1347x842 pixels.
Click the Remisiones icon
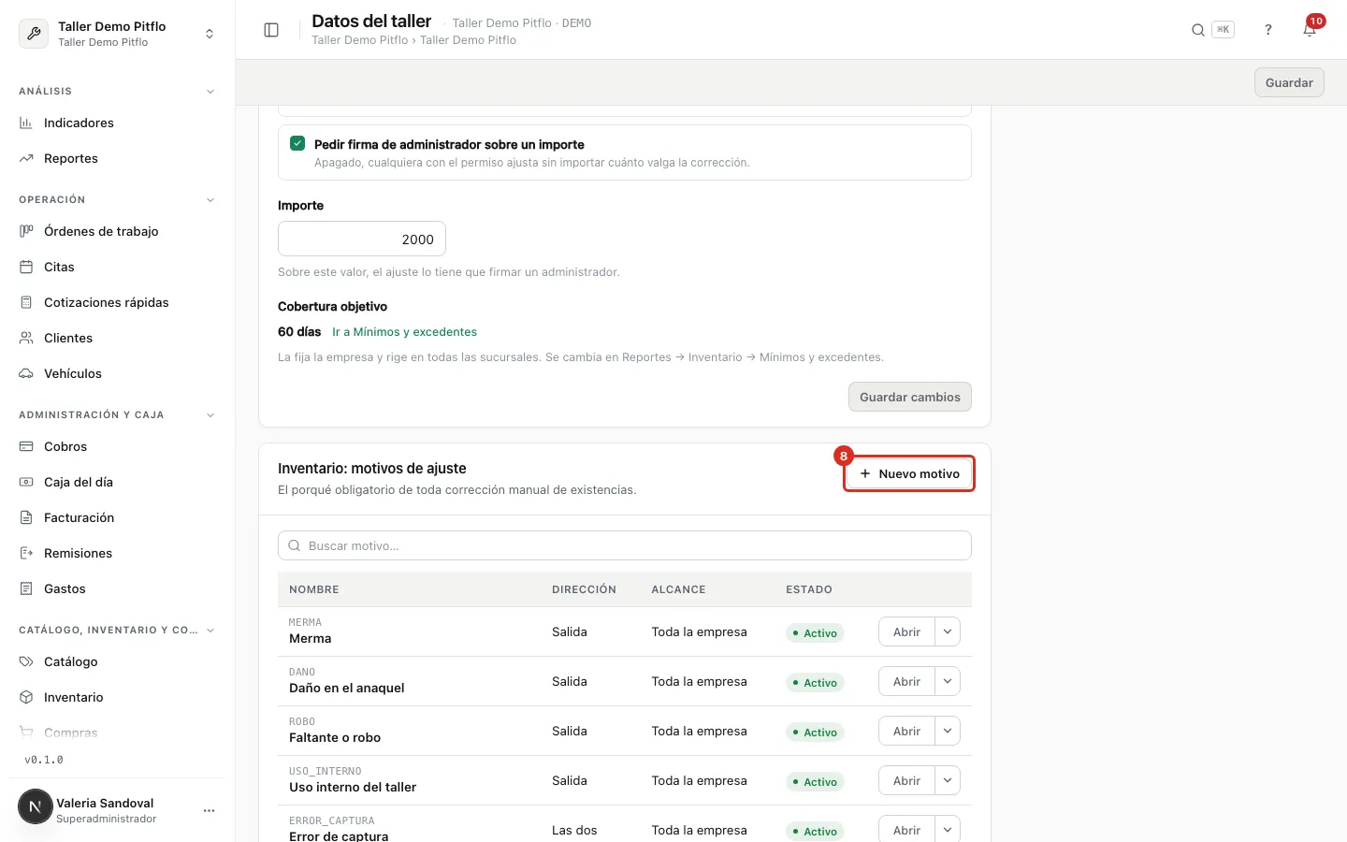26,553
